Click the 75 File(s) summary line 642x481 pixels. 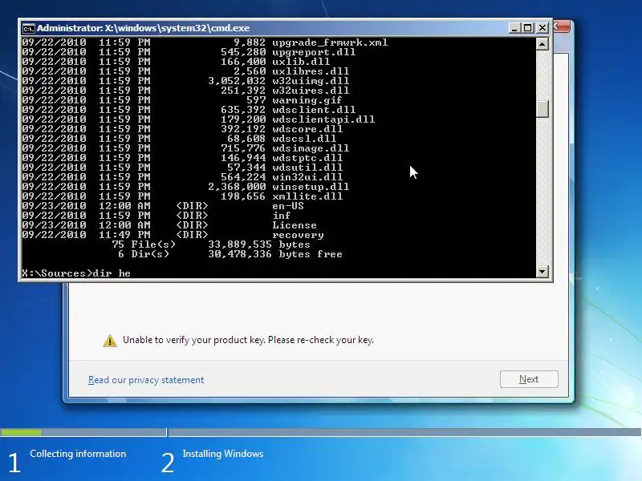(x=211, y=245)
